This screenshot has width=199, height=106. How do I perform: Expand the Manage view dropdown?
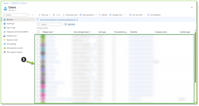124,15
